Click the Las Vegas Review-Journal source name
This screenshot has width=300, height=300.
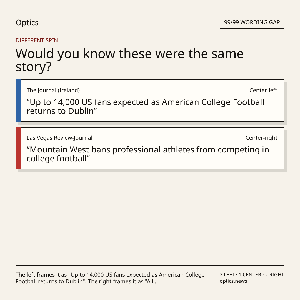point(59,138)
